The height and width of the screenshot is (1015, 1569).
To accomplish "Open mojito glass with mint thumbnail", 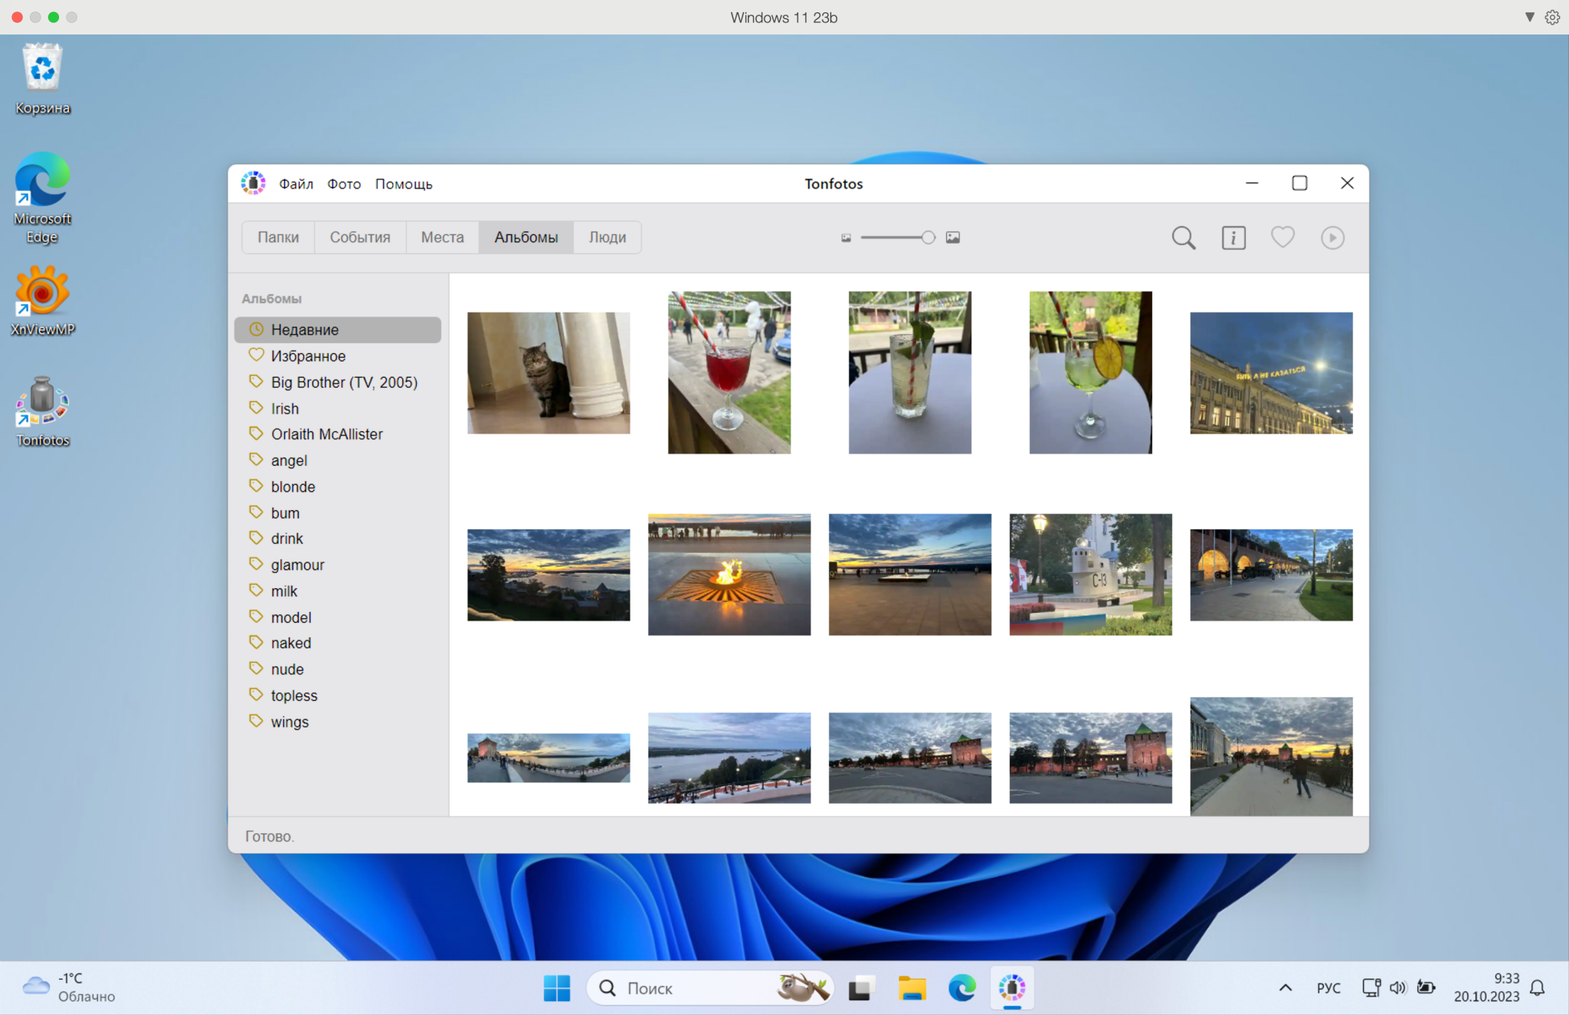I will tap(910, 372).
